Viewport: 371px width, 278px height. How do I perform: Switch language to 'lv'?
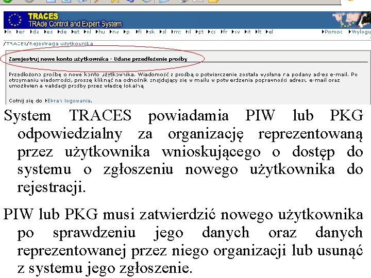click(8, 32)
